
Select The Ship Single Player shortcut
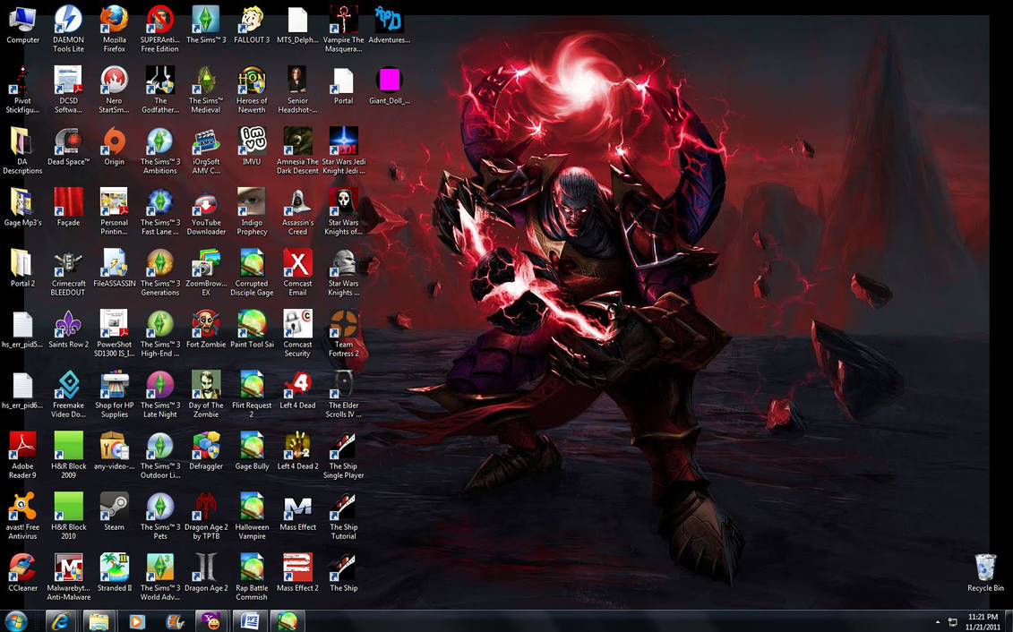tap(343, 455)
